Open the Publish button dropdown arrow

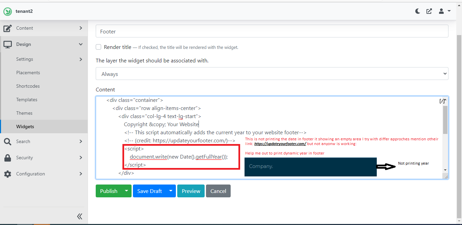[x=126, y=191]
